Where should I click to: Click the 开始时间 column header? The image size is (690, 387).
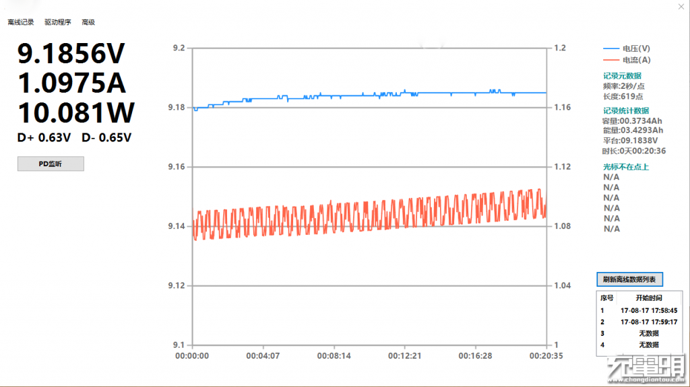(x=648, y=298)
